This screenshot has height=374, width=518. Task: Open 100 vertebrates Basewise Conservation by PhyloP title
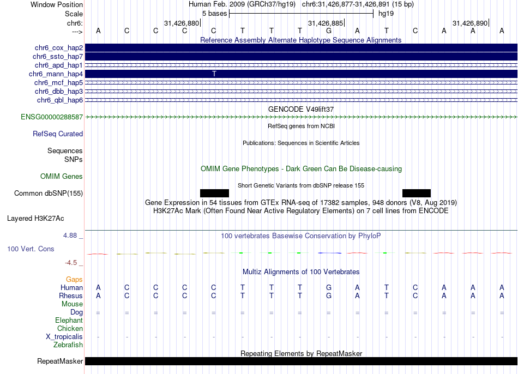pyautogui.click(x=301, y=236)
